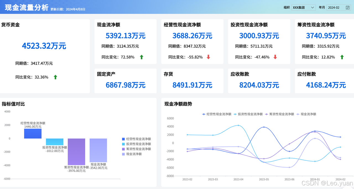
Task: Click the 固定资产 6867.98万元 card
Action: tap(125, 81)
